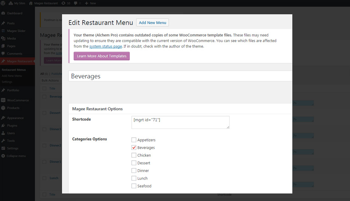
Task: Check the Dessert category checkbox
Action: [134, 163]
